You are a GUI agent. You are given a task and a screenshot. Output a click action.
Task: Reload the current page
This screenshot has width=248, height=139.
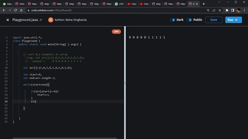(x=15, y=10)
